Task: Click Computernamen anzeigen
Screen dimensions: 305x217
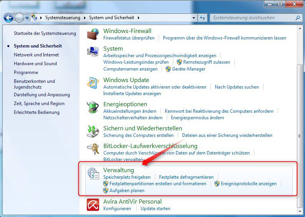Action: pyautogui.click(x=130, y=69)
